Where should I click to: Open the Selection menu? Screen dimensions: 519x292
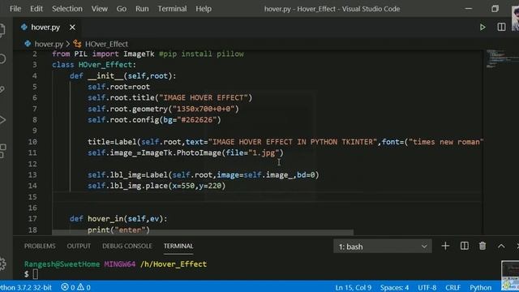tap(67, 9)
